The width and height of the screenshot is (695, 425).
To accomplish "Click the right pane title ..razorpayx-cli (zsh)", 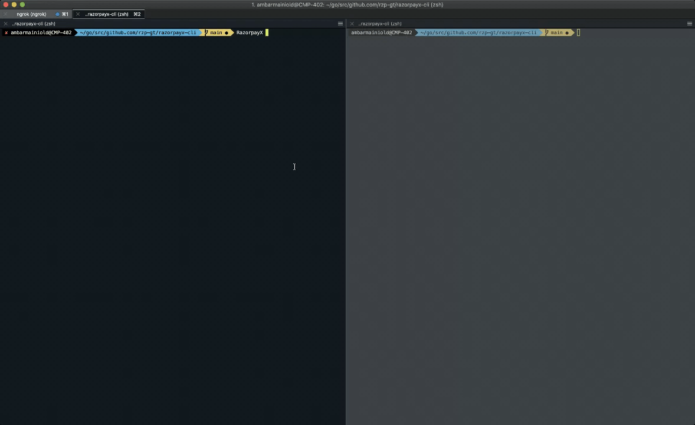I will click(x=380, y=24).
